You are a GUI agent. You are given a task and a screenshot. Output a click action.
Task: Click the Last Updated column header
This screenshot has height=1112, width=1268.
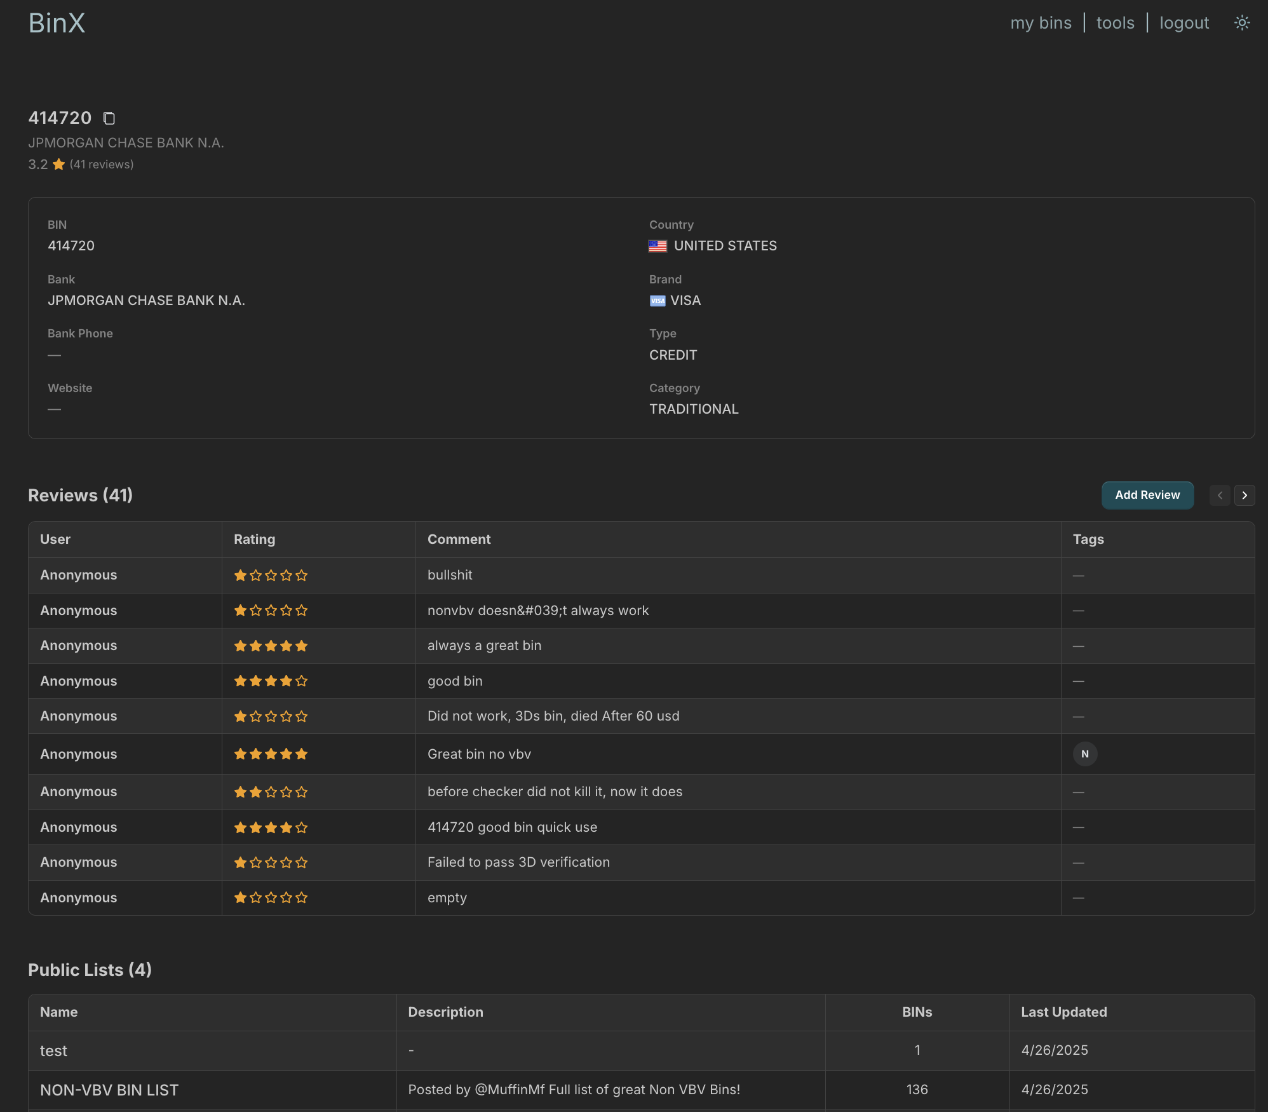pos(1063,1012)
